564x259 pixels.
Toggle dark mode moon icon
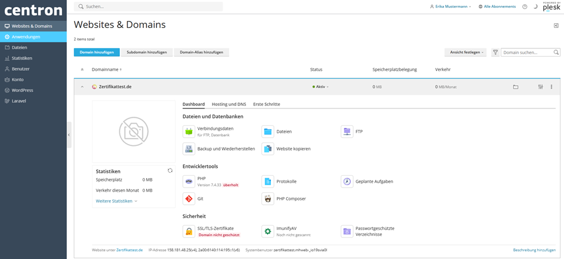[x=535, y=7]
